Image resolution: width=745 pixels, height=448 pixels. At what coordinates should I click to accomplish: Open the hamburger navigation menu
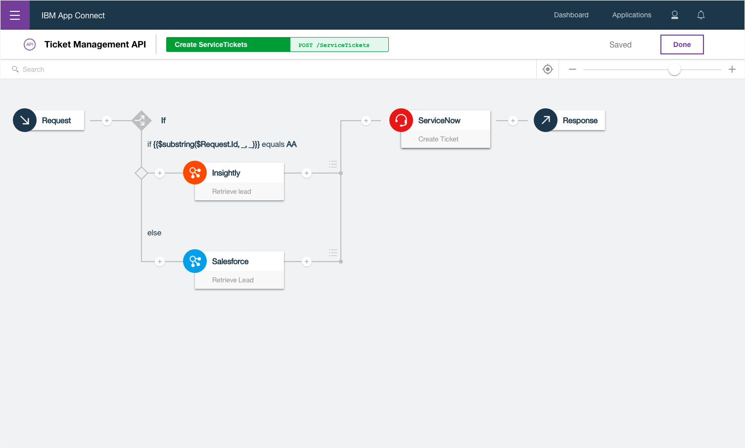point(15,15)
